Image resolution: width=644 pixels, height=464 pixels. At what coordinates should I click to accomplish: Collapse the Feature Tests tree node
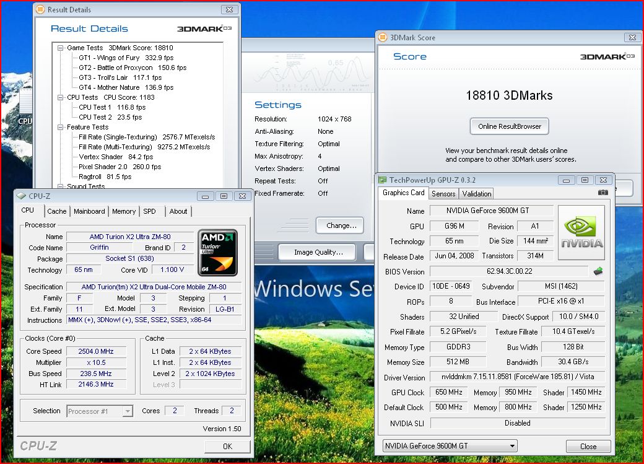pos(61,128)
